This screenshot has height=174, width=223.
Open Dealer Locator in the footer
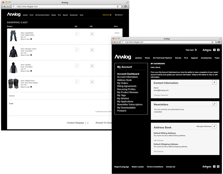pyautogui.click(x=138, y=167)
